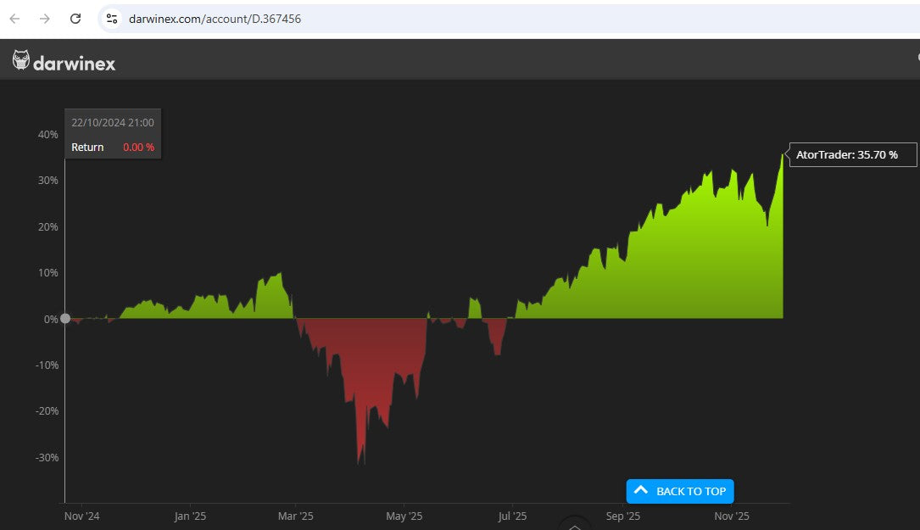Click the Nov '24 x-axis label

point(81,516)
